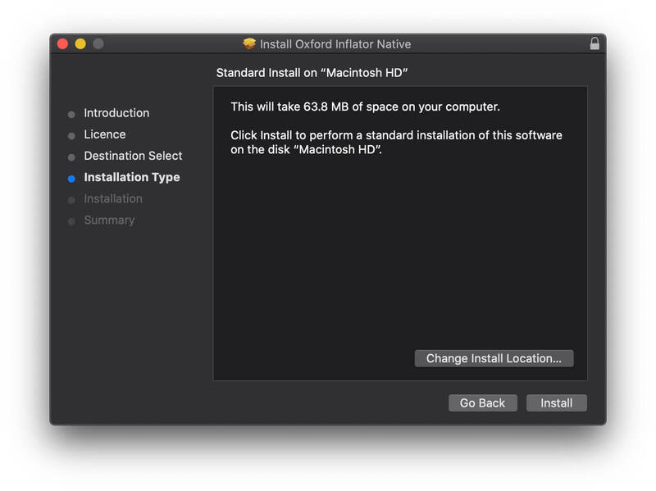The width and height of the screenshot is (656, 491).
Task: Click the bullet dot next to Introduction
Action: [72, 114]
